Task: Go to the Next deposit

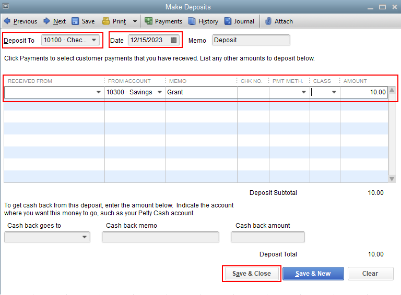Action: coord(54,21)
